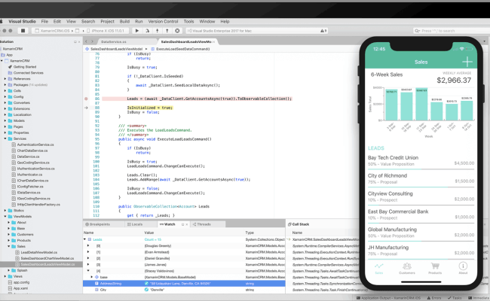Click the Solution pad auto-hide icon
The height and width of the screenshot is (301, 490).
click(75, 41)
